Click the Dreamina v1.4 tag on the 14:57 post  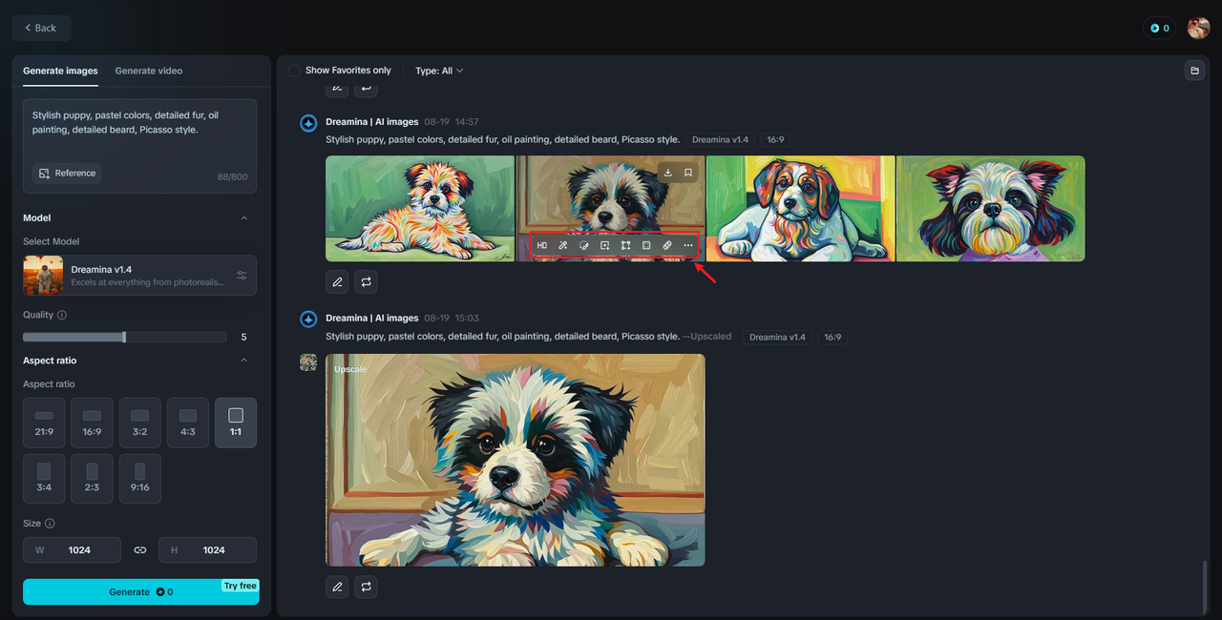pyautogui.click(x=720, y=139)
